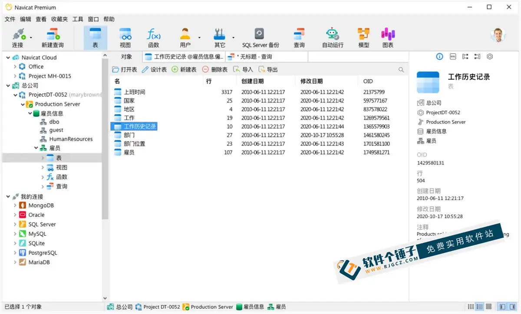This screenshot has height=314, width=521.
Task: Open the 帮助 menu
Action: click(109, 19)
